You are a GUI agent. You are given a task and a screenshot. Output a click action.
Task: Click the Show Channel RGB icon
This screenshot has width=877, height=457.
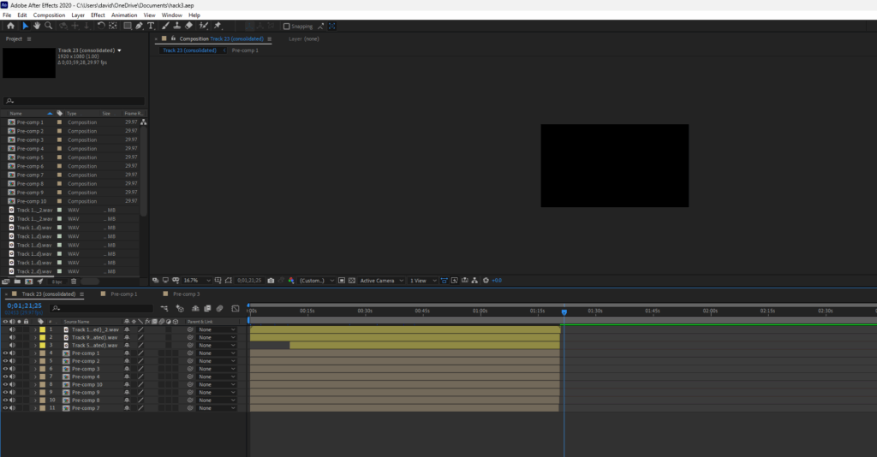tap(291, 281)
